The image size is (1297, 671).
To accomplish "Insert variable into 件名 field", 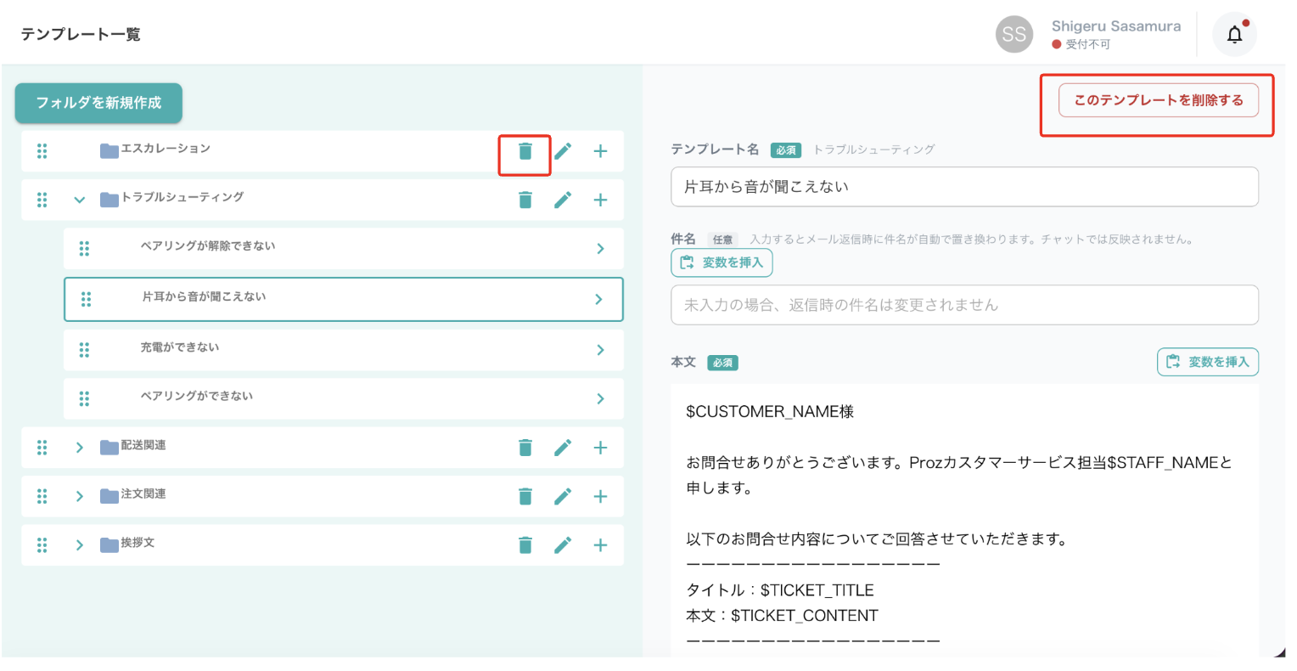I will pyautogui.click(x=721, y=262).
